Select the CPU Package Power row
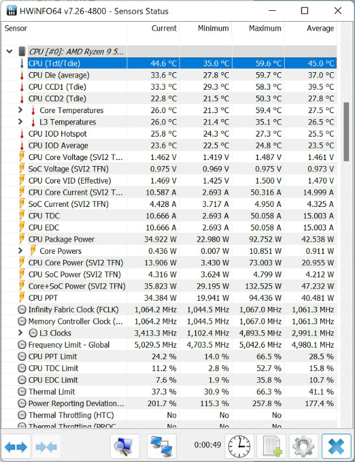The height and width of the screenshot is (462, 355). point(169,239)
